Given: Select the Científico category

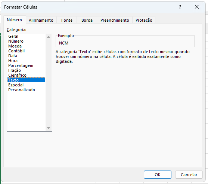Looking at the screenshot, I should [x=26, y=75].
